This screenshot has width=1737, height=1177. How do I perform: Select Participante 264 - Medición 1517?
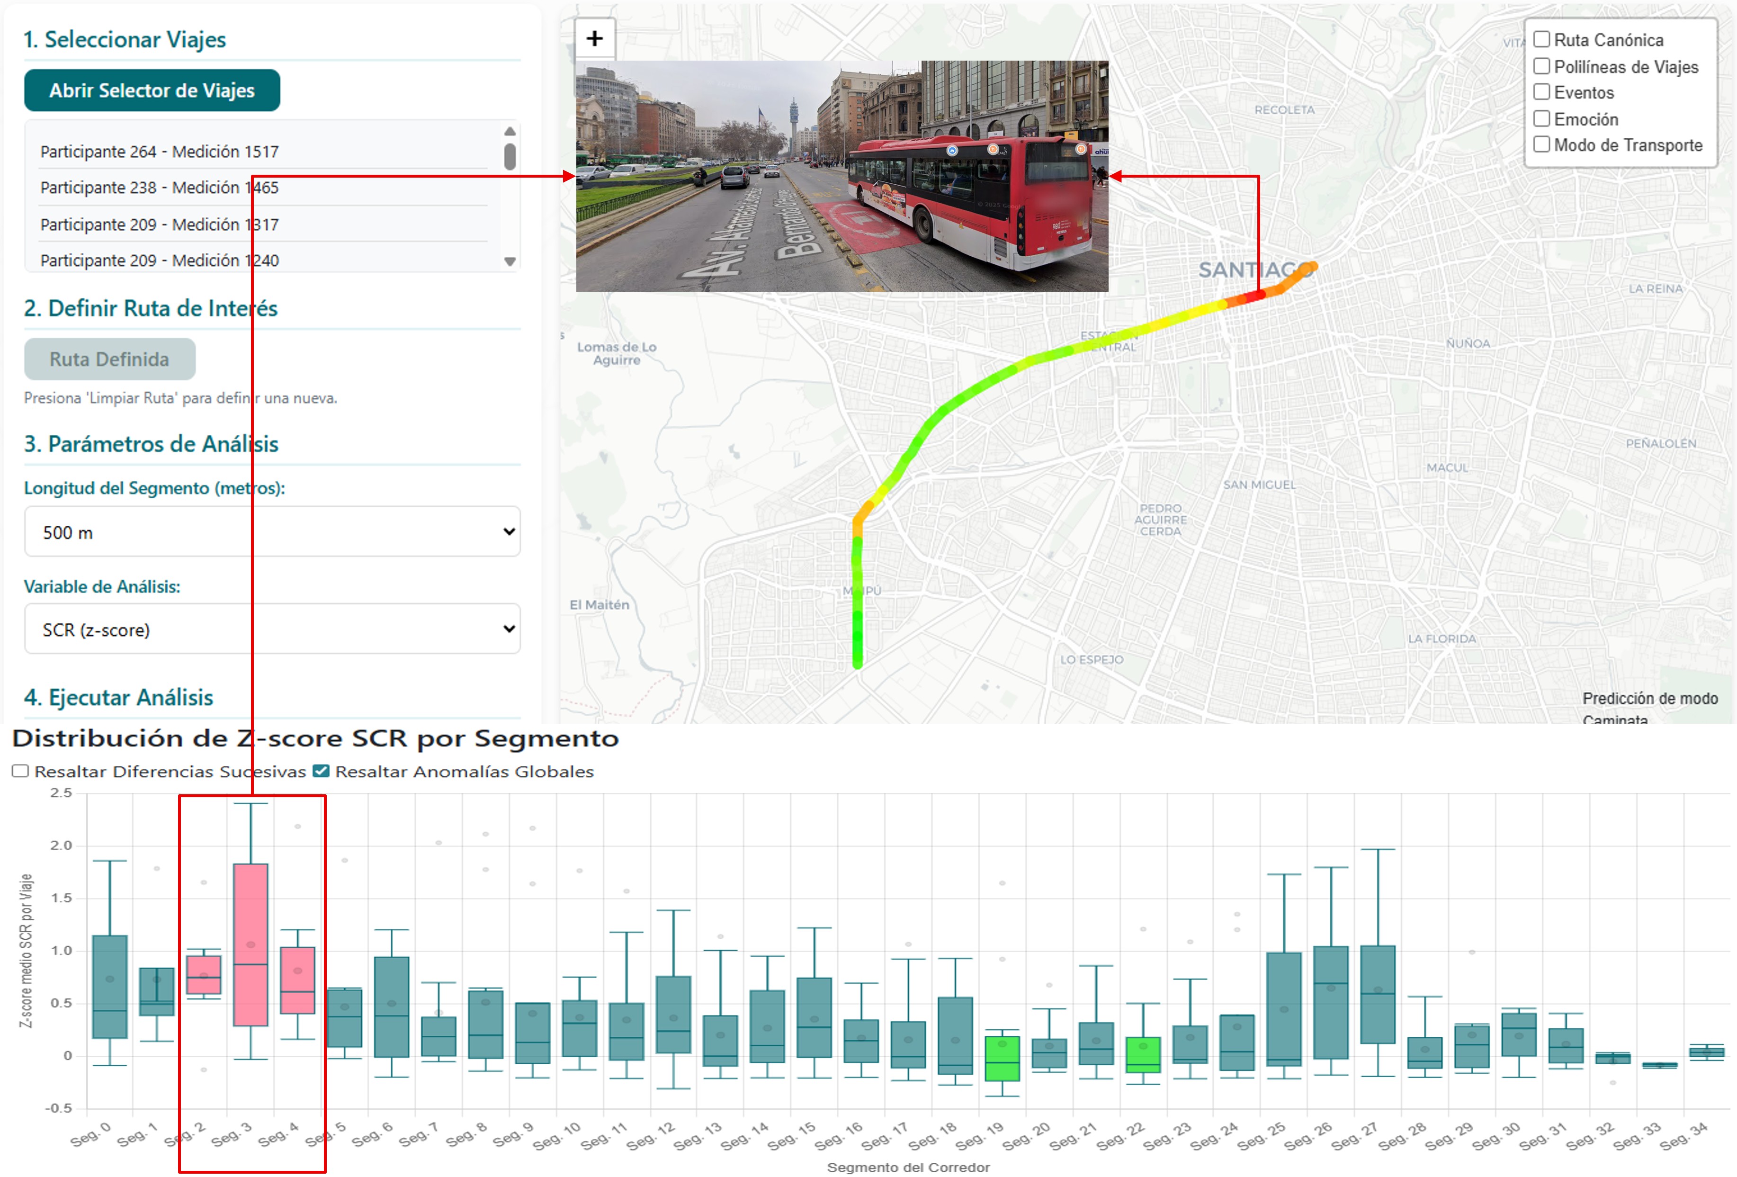coord(159,152)
